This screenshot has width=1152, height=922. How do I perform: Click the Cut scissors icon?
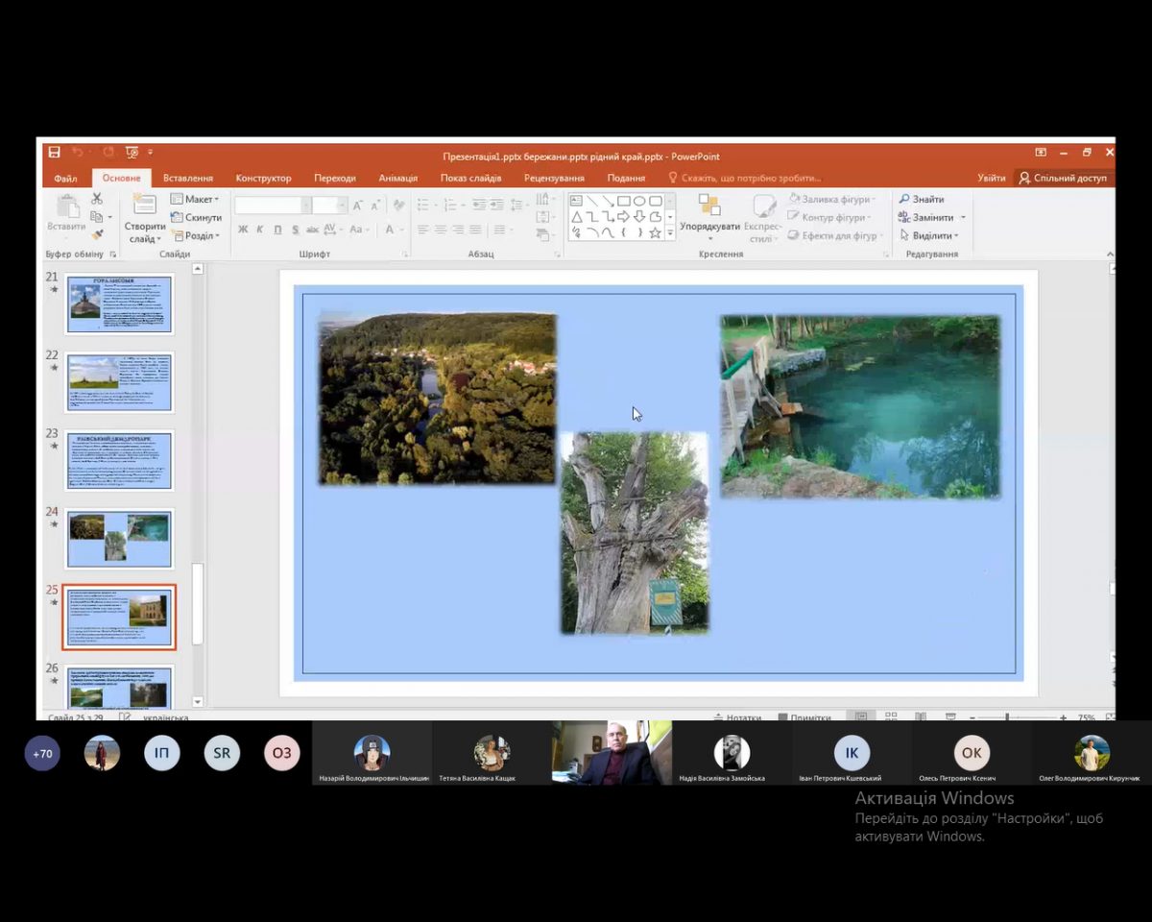click(x=97, y=199)
